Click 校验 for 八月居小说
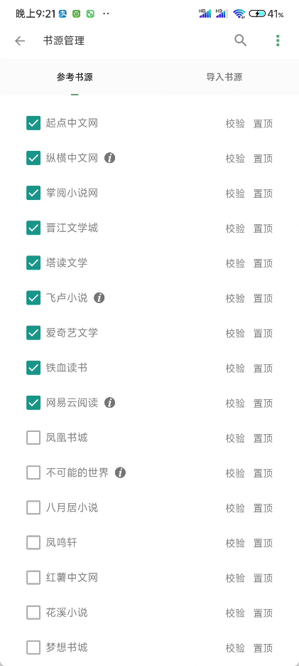299x666 pixels. (x=235, y=508)
